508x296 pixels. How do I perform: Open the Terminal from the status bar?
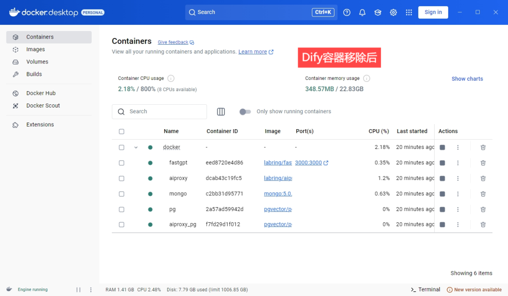(425, 289)
